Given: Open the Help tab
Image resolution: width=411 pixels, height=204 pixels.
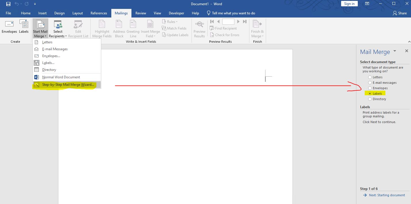Looking at the screenshot, I should [195, 13].
